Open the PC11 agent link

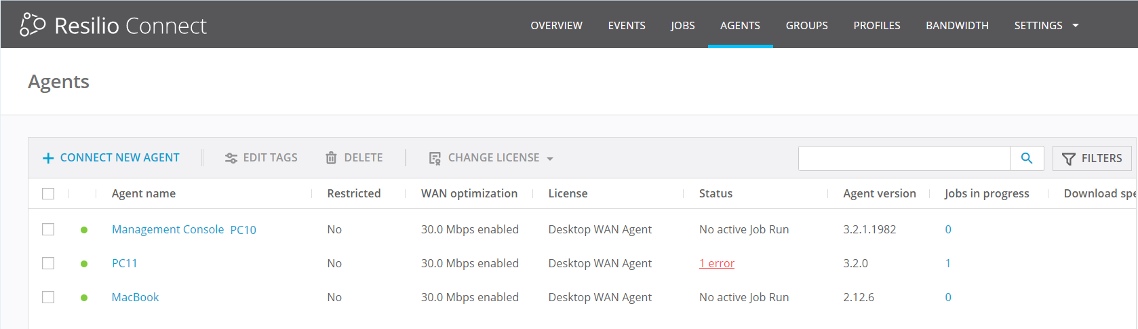click(x=125, y=263)
